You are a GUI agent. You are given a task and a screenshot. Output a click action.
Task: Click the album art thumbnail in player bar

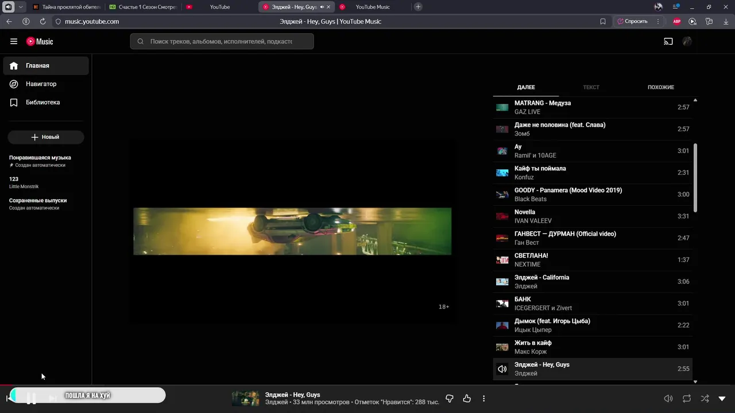(245, 398)
